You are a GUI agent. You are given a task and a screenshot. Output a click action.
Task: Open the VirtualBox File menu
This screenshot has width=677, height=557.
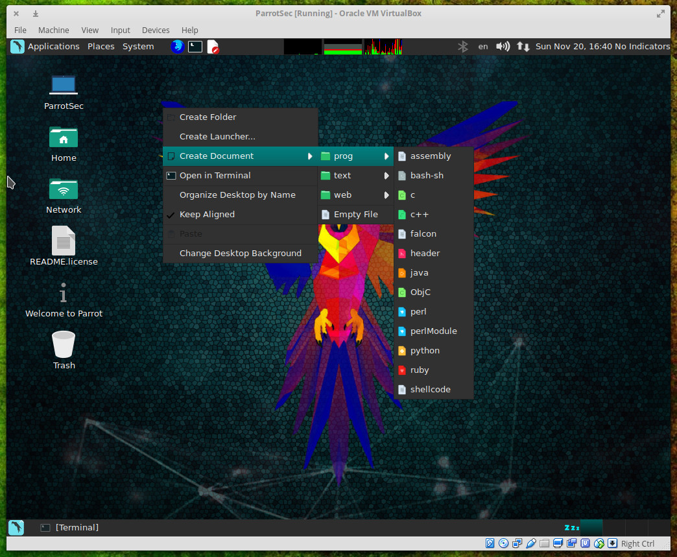pos(20,30)
